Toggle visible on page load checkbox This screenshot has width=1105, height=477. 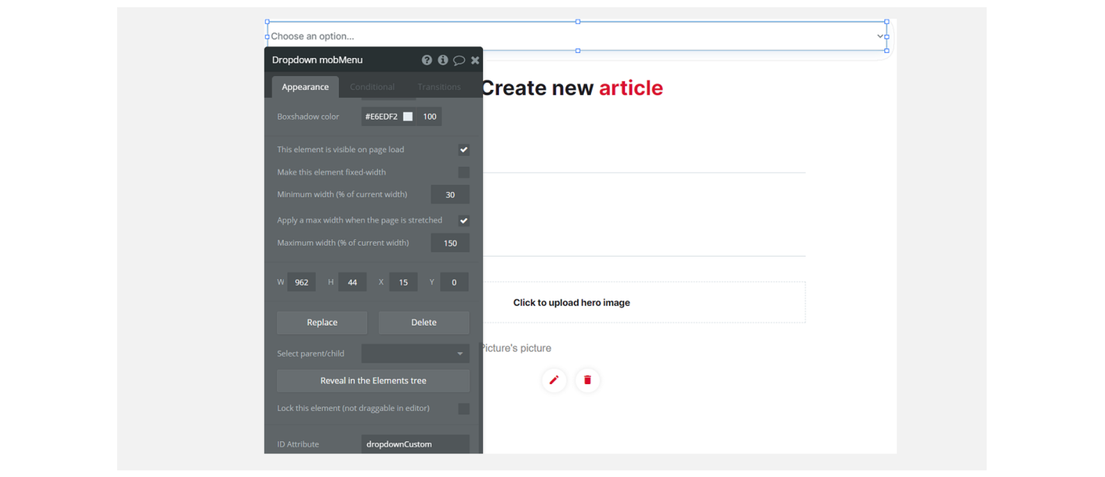pyautogui.click(x=464, y=150)
